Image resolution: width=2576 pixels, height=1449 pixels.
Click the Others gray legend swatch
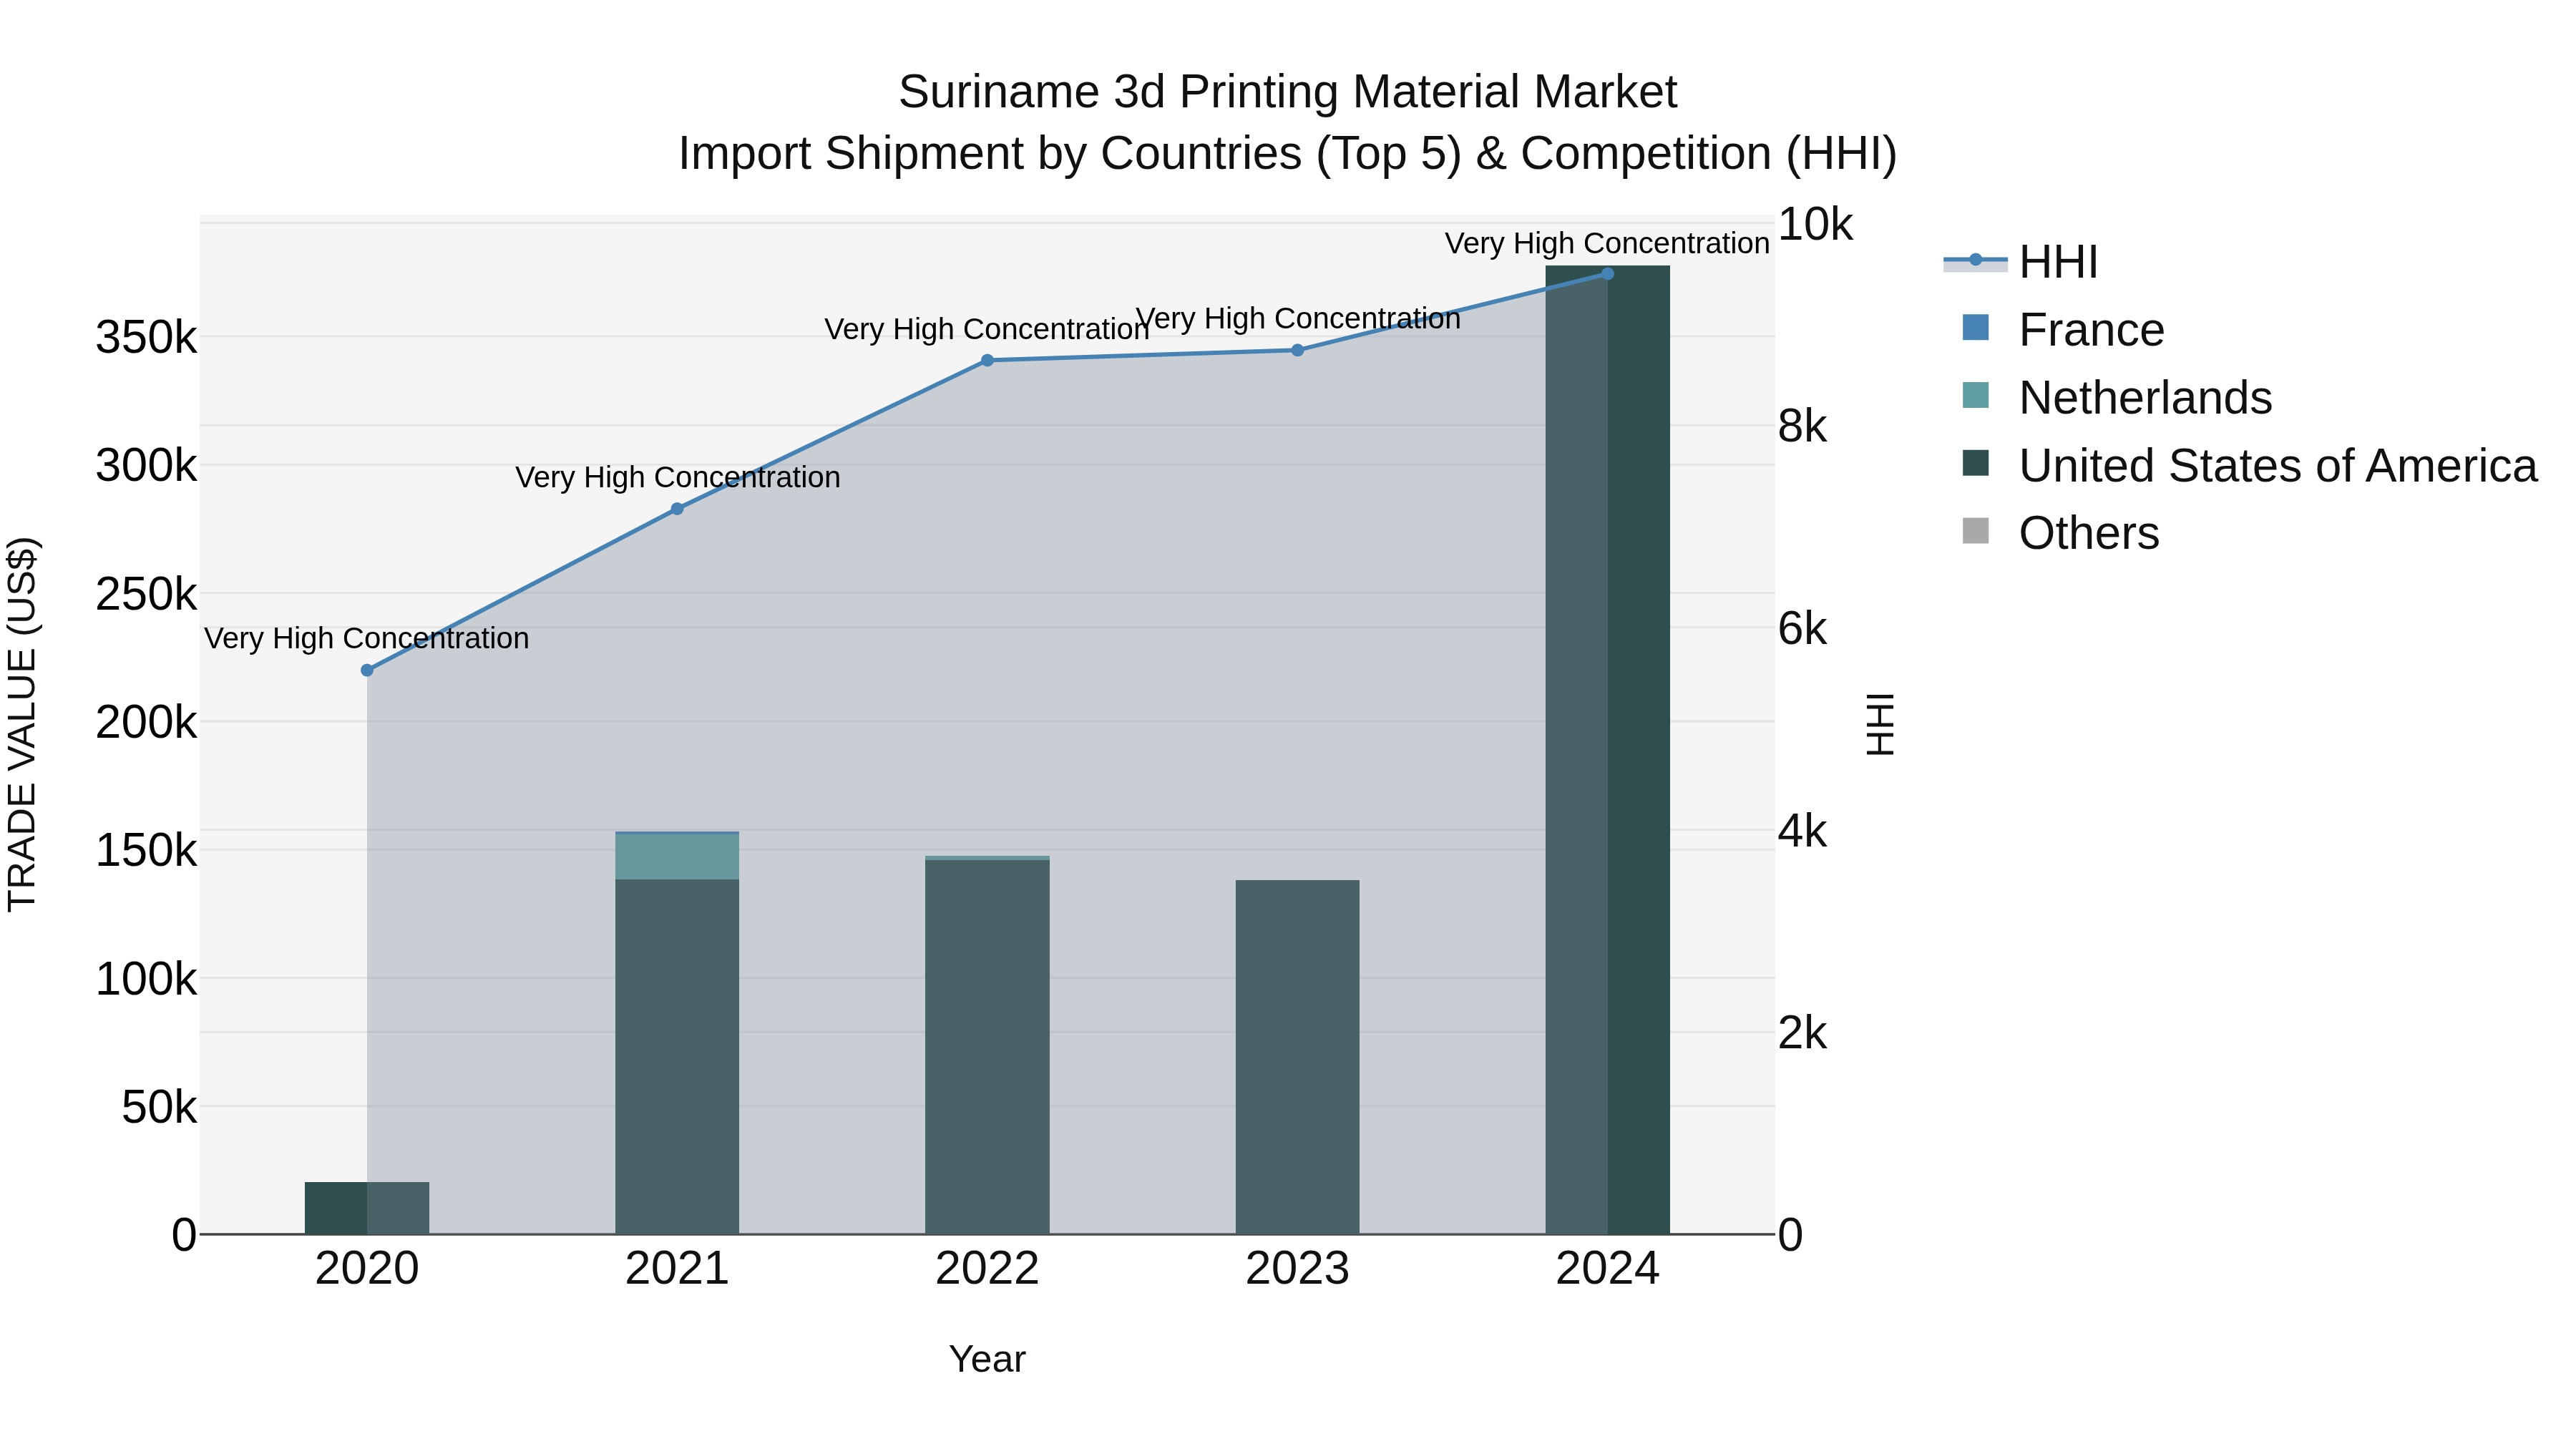pyautogui.click(x=1976, y=531)
